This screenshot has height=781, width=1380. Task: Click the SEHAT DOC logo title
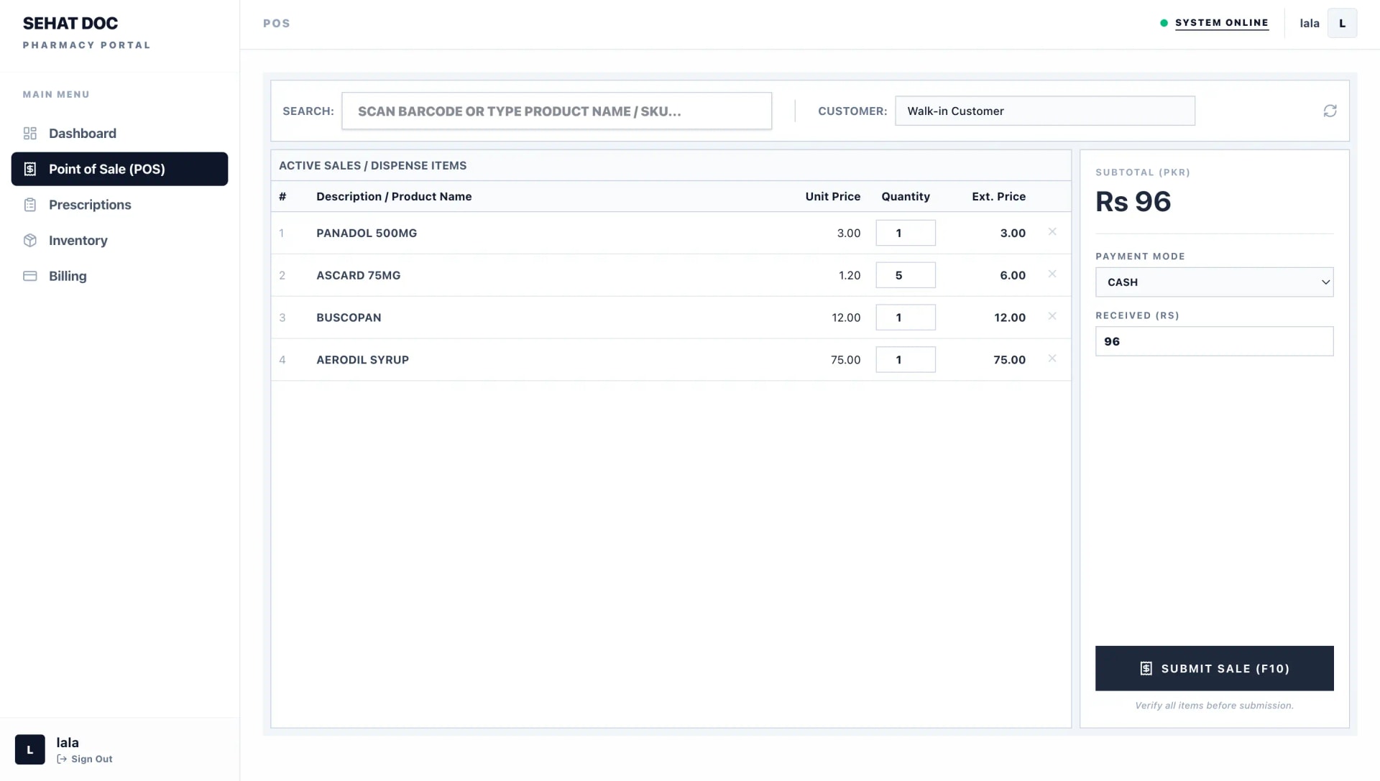[x=70, y=23]
